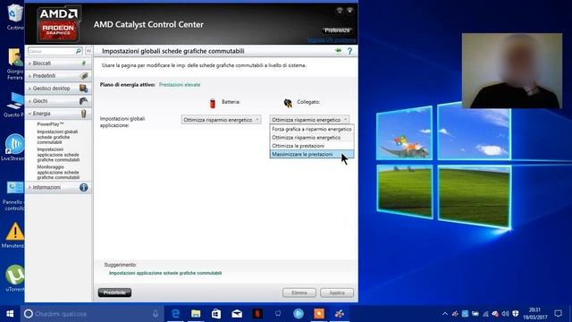Viewport: 572px width, 322px height.
Task: Collapse the Energia section
Action: pos(58,114)
